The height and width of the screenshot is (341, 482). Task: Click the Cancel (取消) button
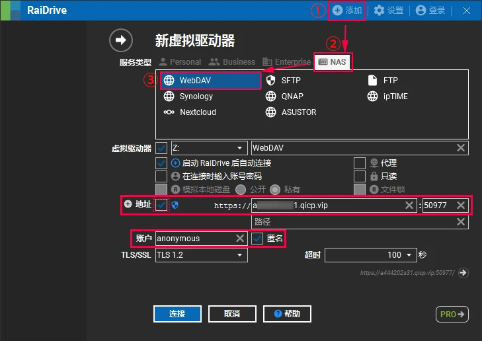coord(232,314)
